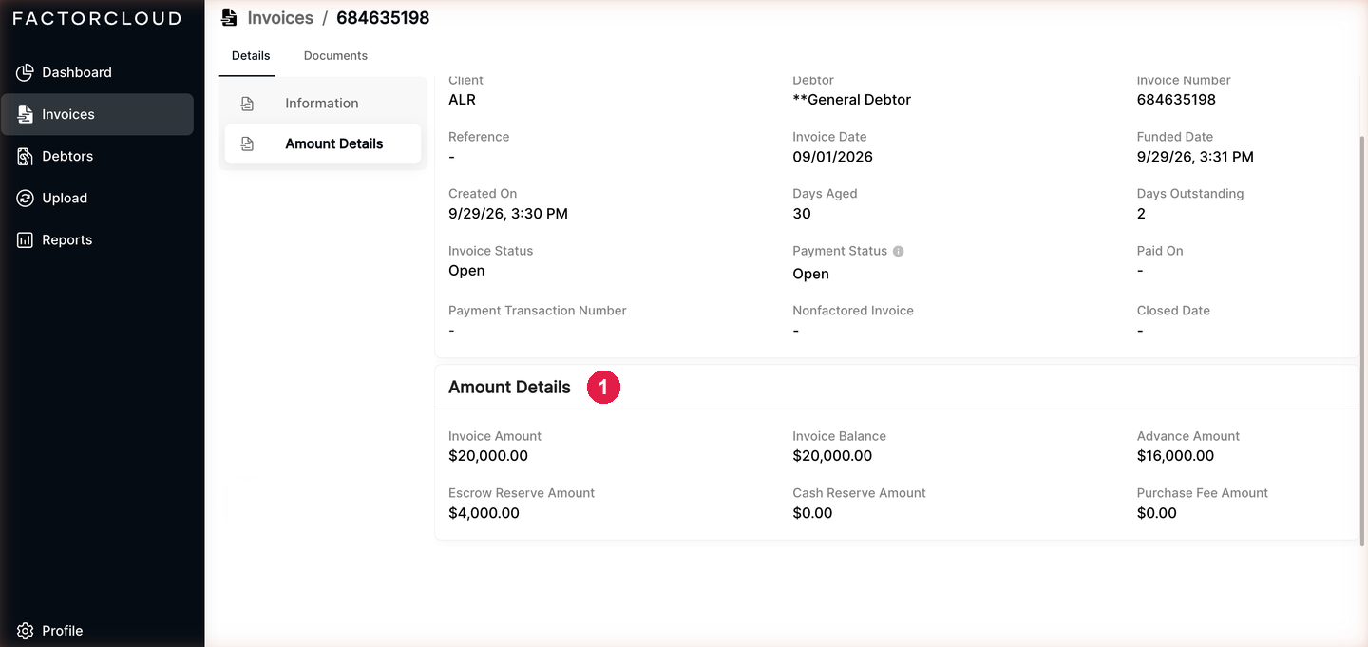
Task: Click the invoice icon beside breadcrumb title
Action: 229,17
